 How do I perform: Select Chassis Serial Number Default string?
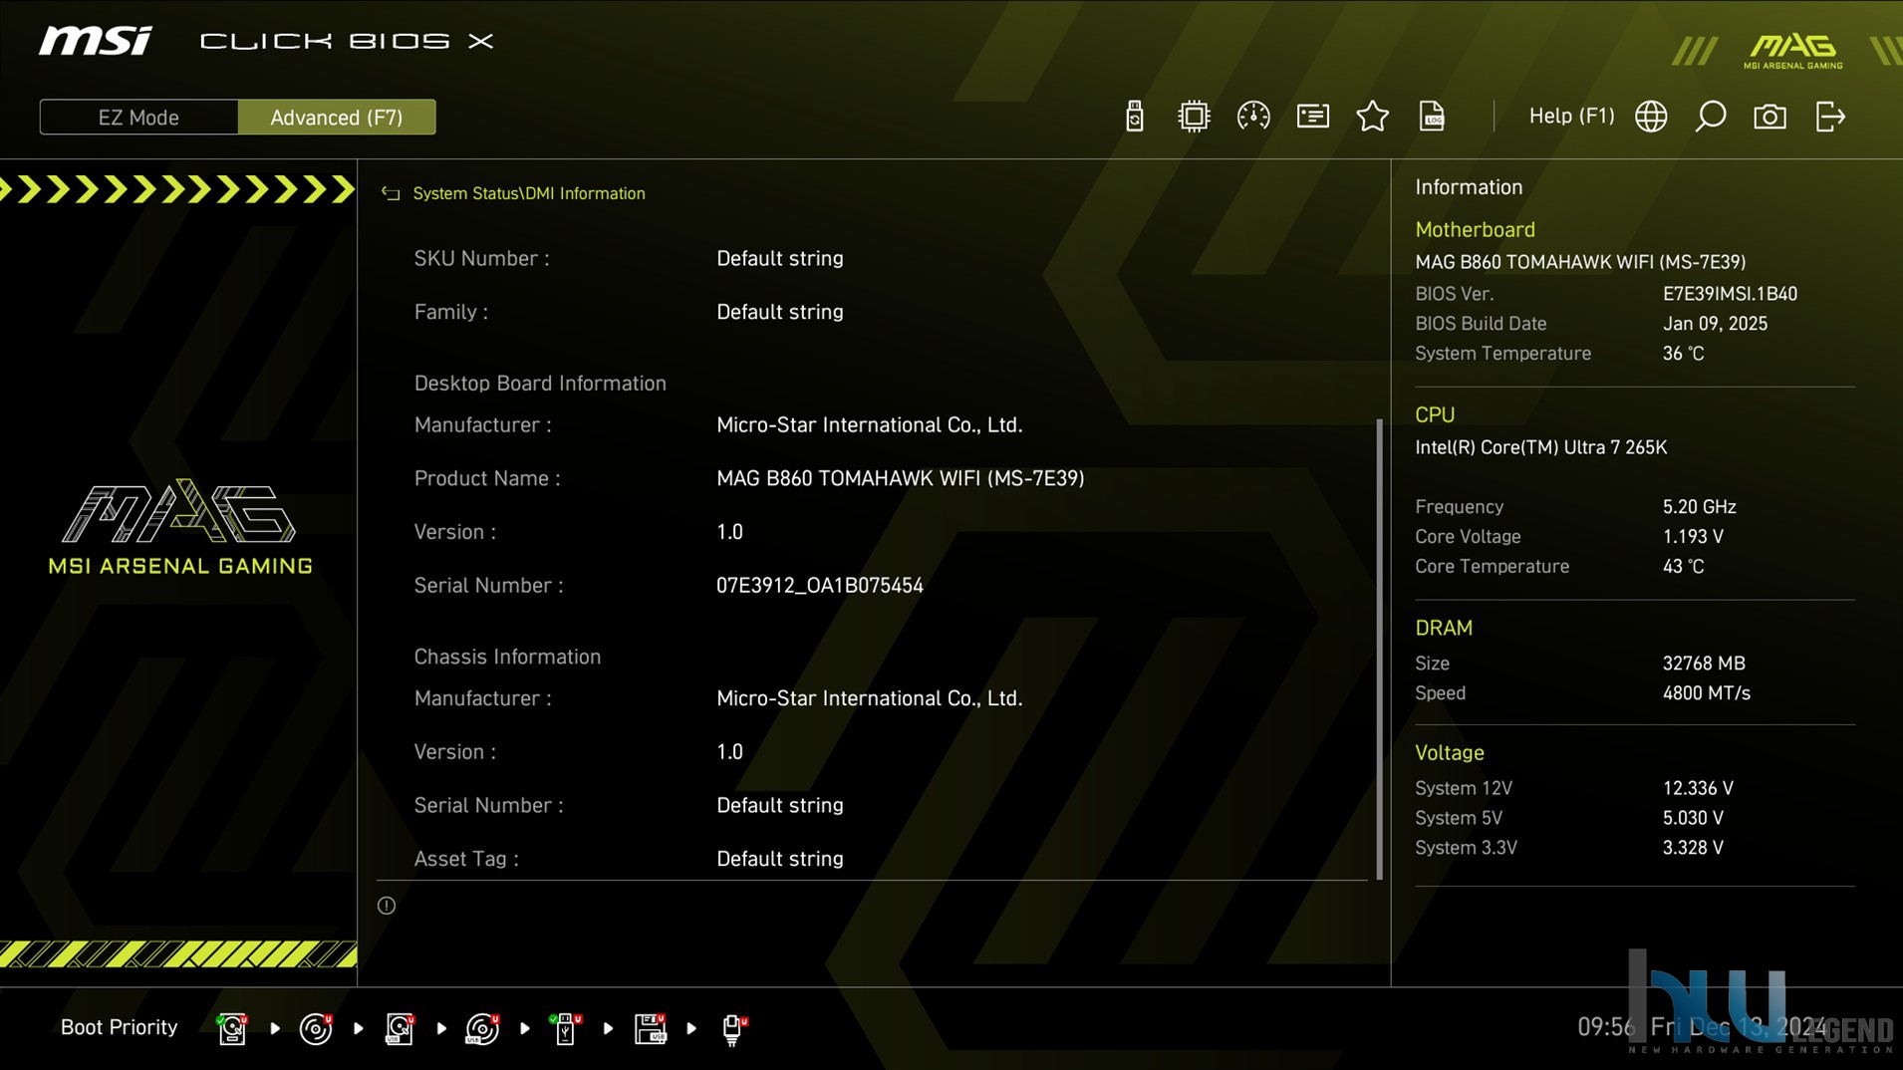(x=780, y=805)
